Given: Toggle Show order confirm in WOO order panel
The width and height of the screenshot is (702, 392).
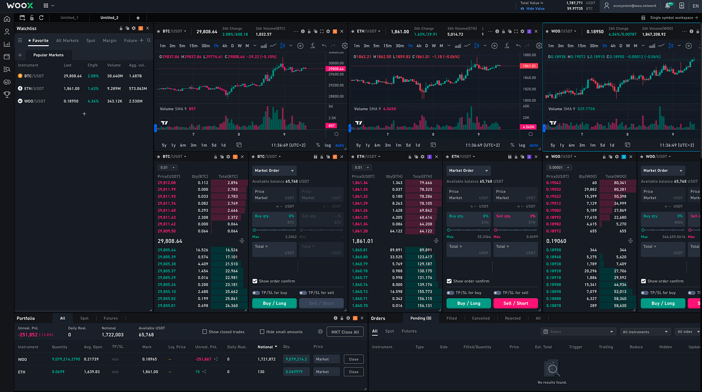Looking at the screenshot, I should click(x=644, y=281).
